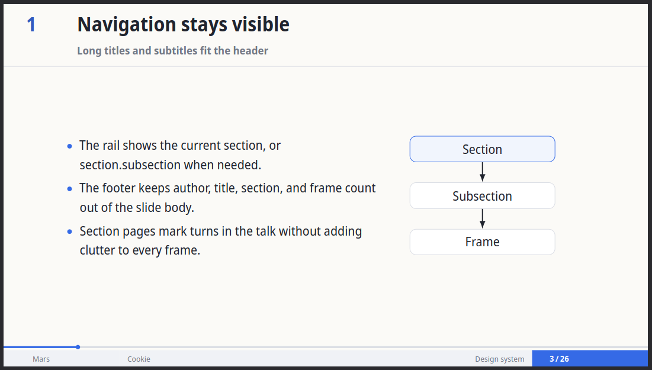Select the highlighted Section box in diagram

(x=483, y=149)
